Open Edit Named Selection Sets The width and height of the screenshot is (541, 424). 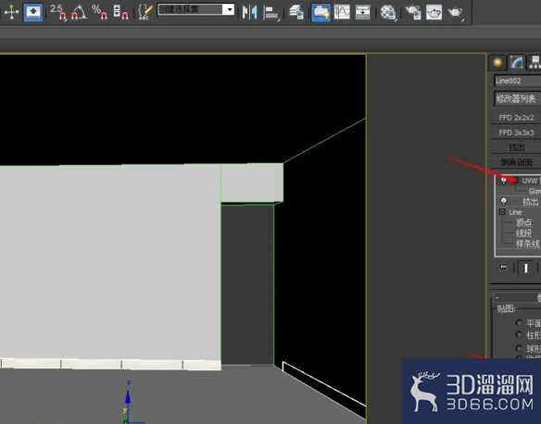[x=145, y=12]
